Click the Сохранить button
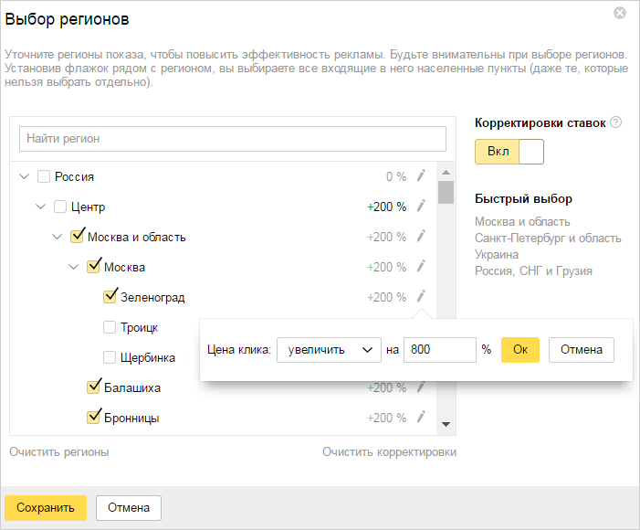The width and height of the screenshot is (640, 530). (x=46, y=508)
